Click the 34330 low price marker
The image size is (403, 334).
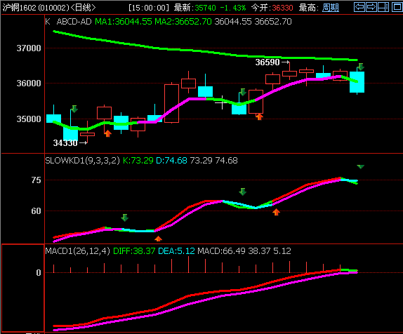click(x=65, y=143)
